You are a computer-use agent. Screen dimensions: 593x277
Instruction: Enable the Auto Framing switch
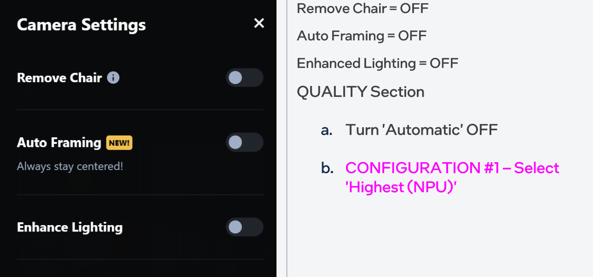244,142
